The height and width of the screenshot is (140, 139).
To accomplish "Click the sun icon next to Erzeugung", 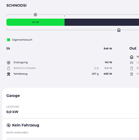I will (x=9, y=62).
